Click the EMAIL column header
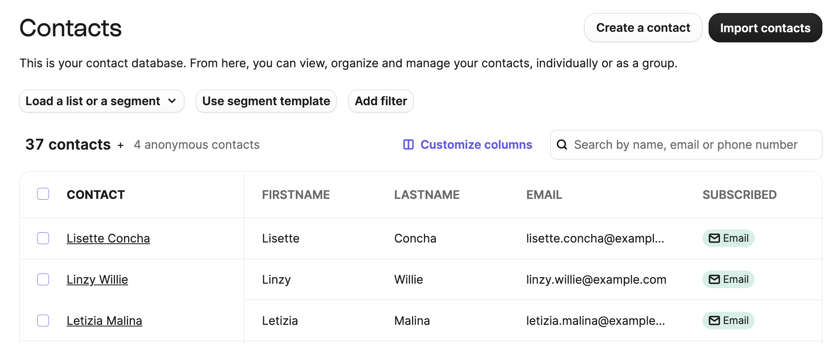The height and width of the screenshot is (344, 833). (544, 195)
